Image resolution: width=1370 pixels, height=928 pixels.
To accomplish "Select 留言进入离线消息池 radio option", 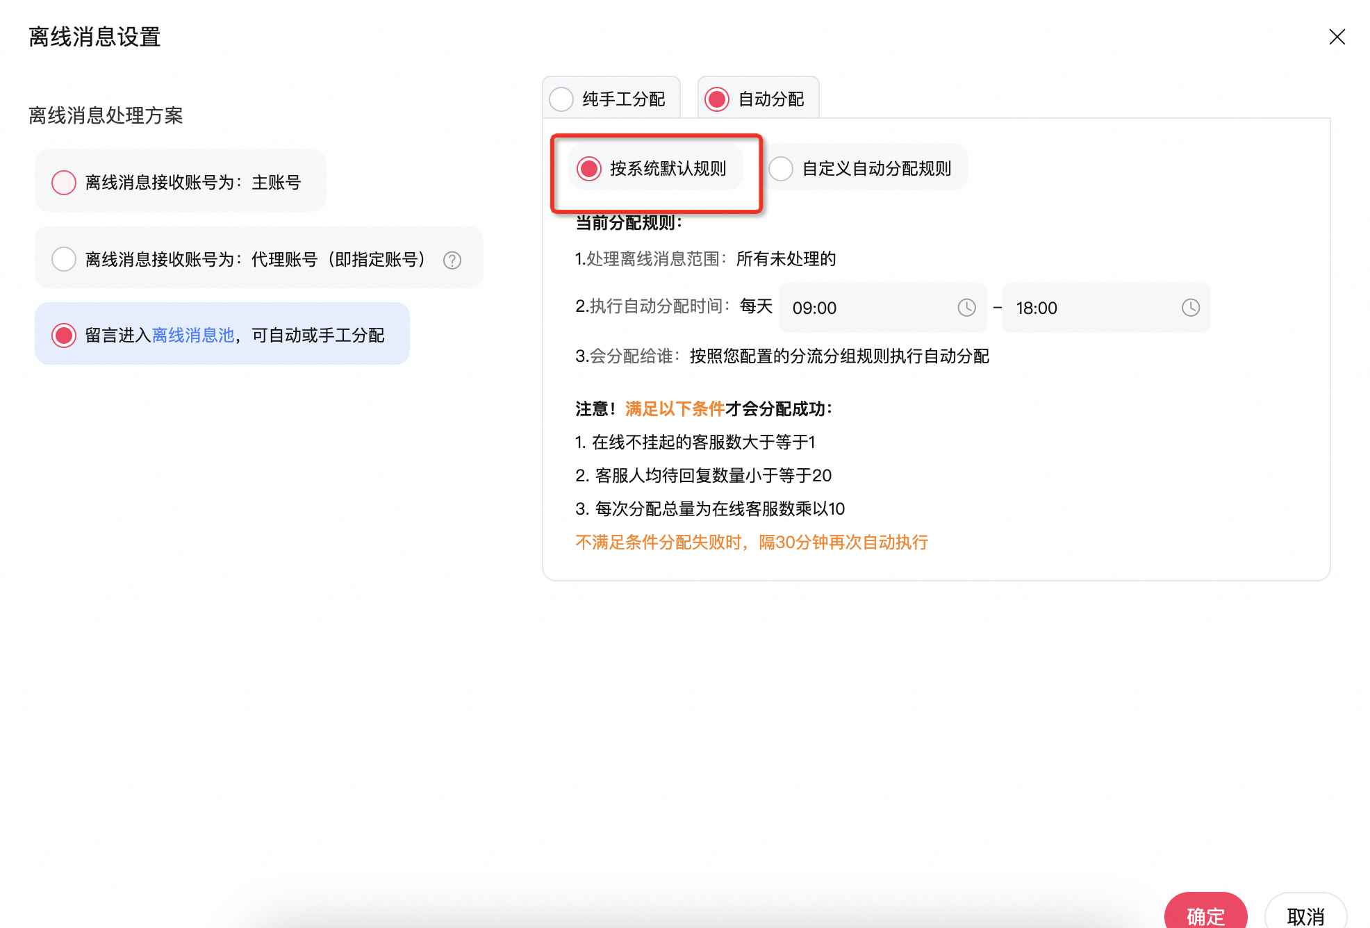I will click(64, 335).
